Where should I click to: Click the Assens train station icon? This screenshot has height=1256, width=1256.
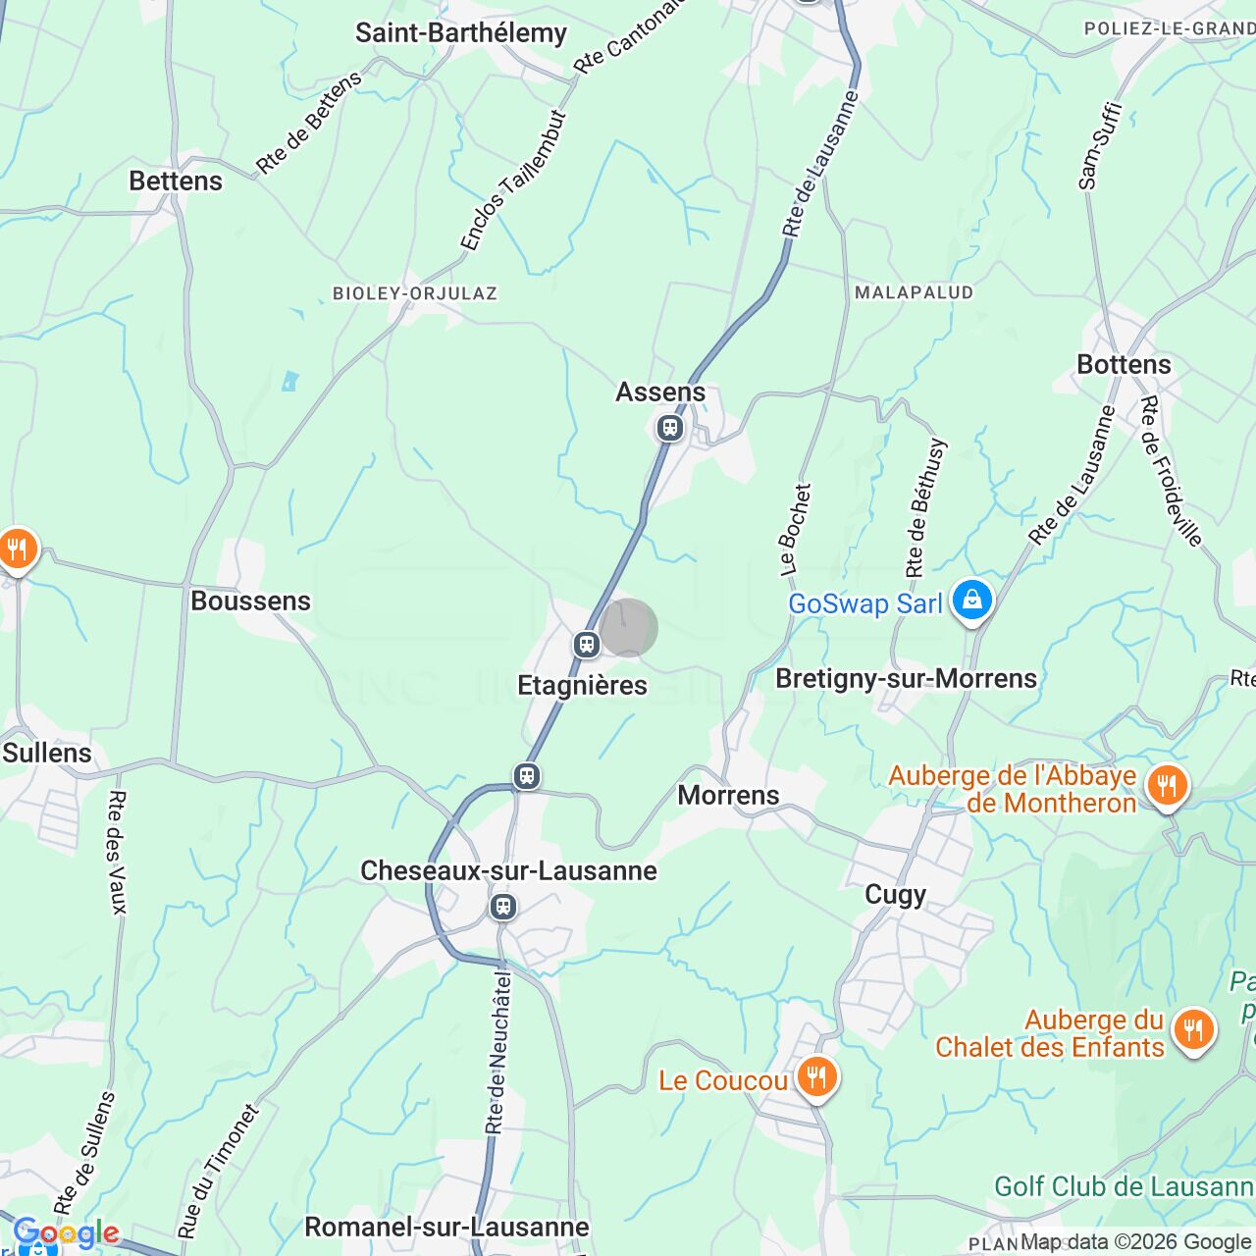[x=669, y=428]
